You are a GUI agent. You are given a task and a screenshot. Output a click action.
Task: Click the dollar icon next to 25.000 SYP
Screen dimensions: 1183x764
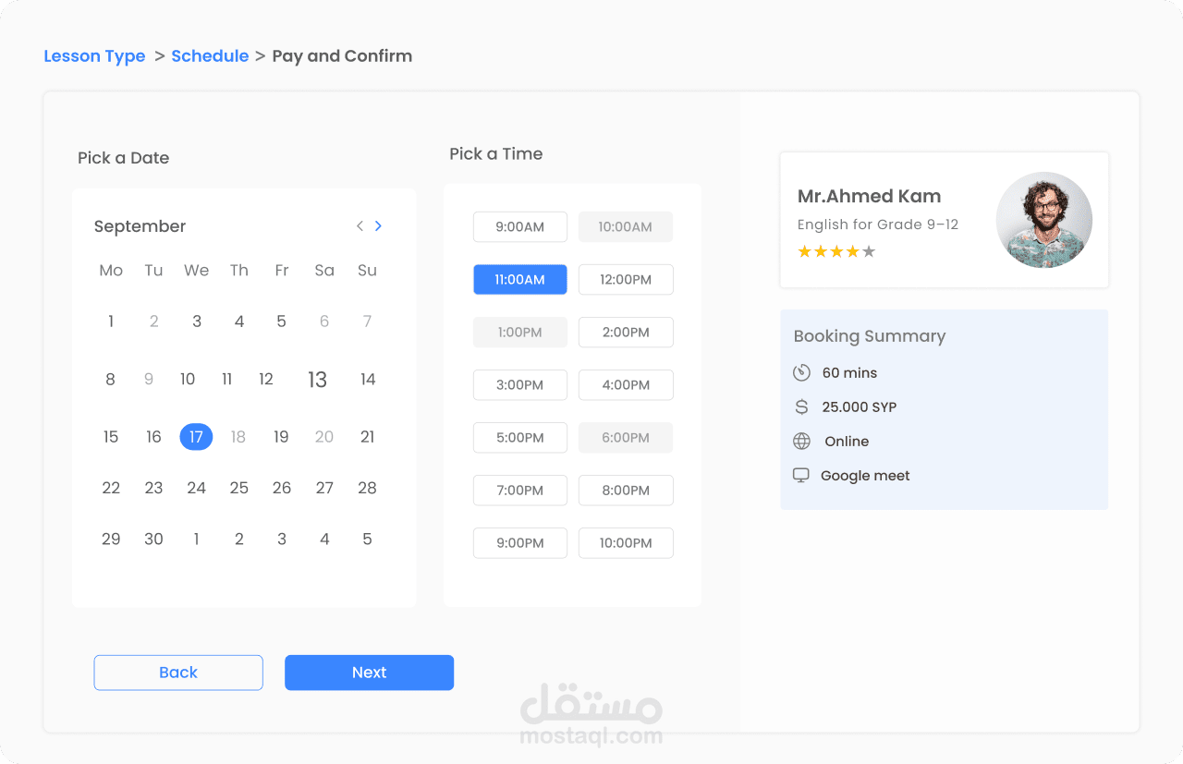(801, 407)
